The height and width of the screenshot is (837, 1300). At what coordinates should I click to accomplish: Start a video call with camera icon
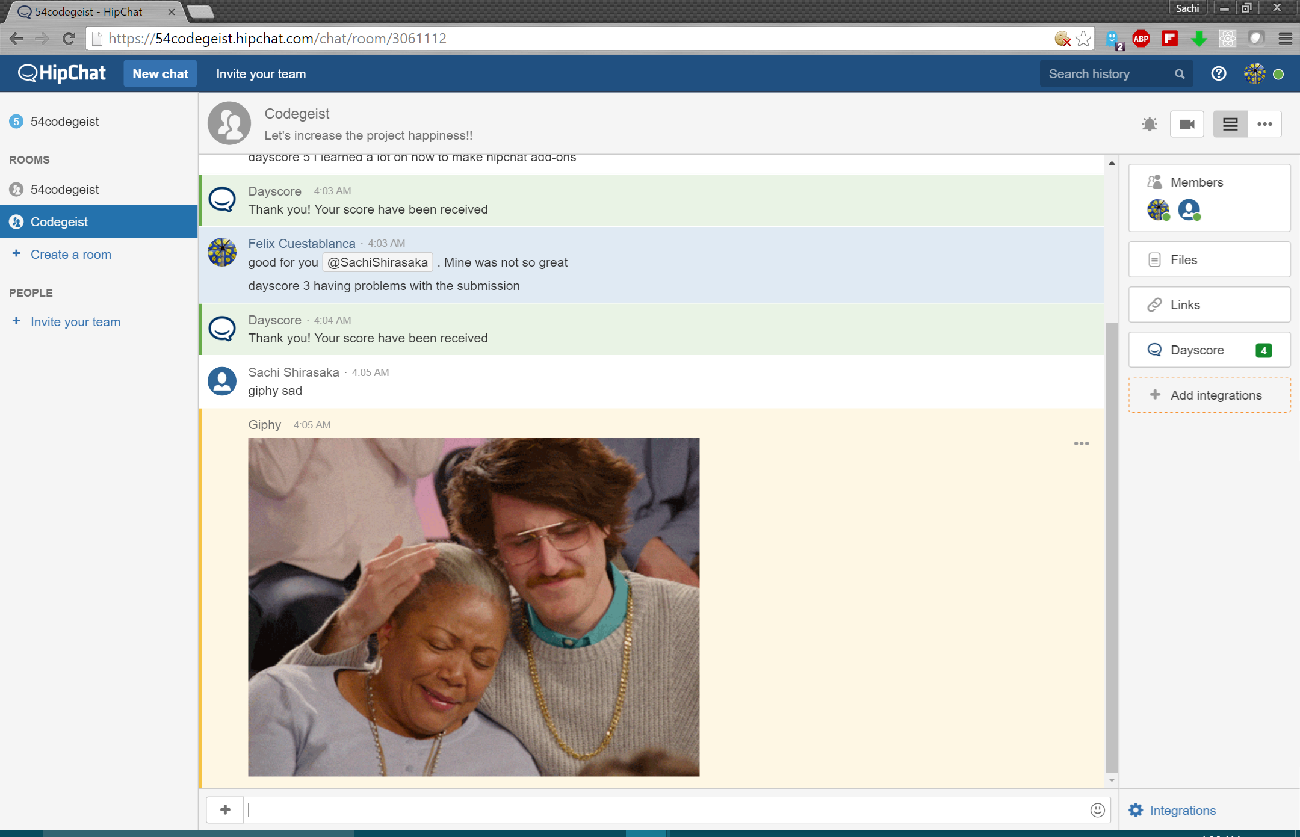1187,125
